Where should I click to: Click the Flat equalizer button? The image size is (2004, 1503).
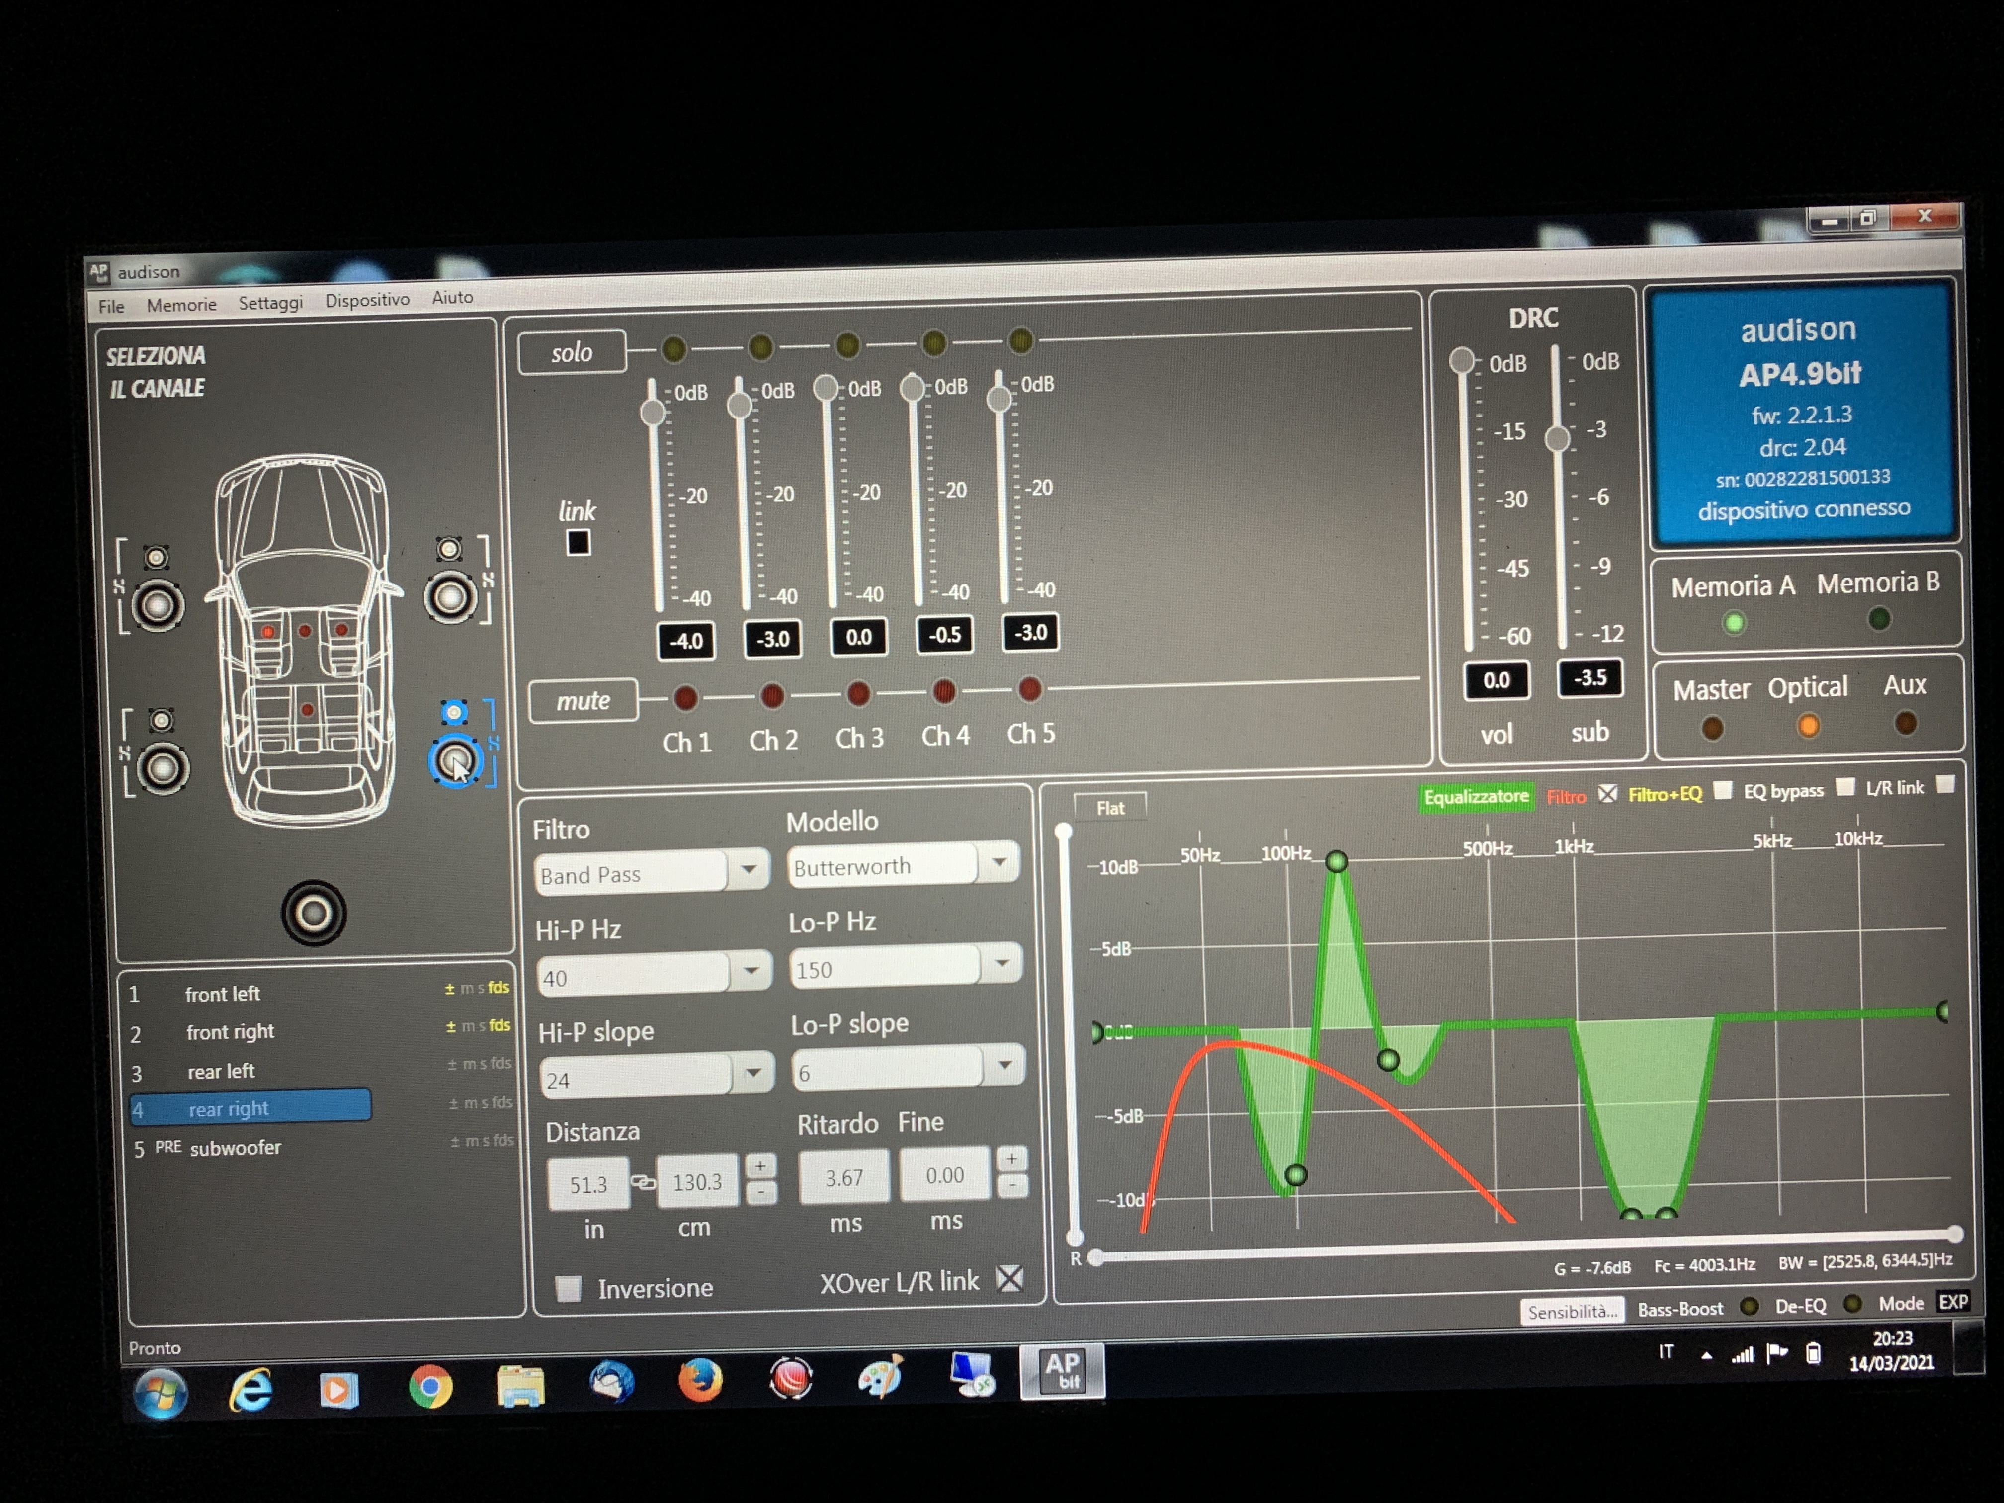(x=1111, y=807)
